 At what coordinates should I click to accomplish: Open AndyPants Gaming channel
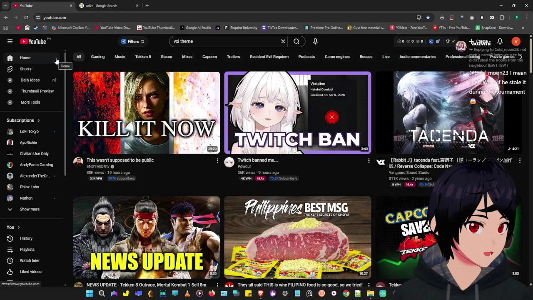point(31,165)
